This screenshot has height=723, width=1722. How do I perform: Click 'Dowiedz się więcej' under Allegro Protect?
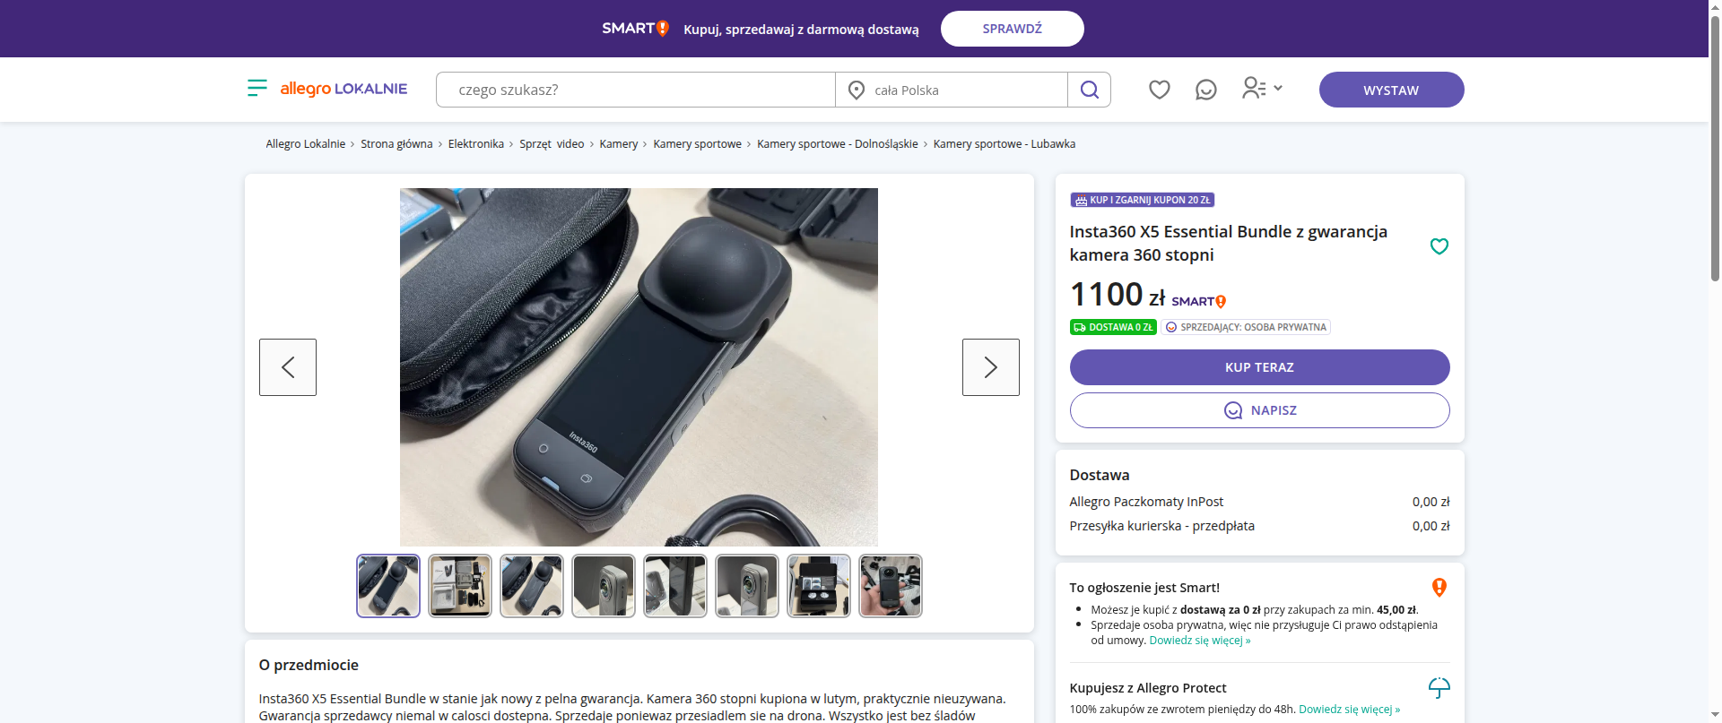pos(1349,710)
